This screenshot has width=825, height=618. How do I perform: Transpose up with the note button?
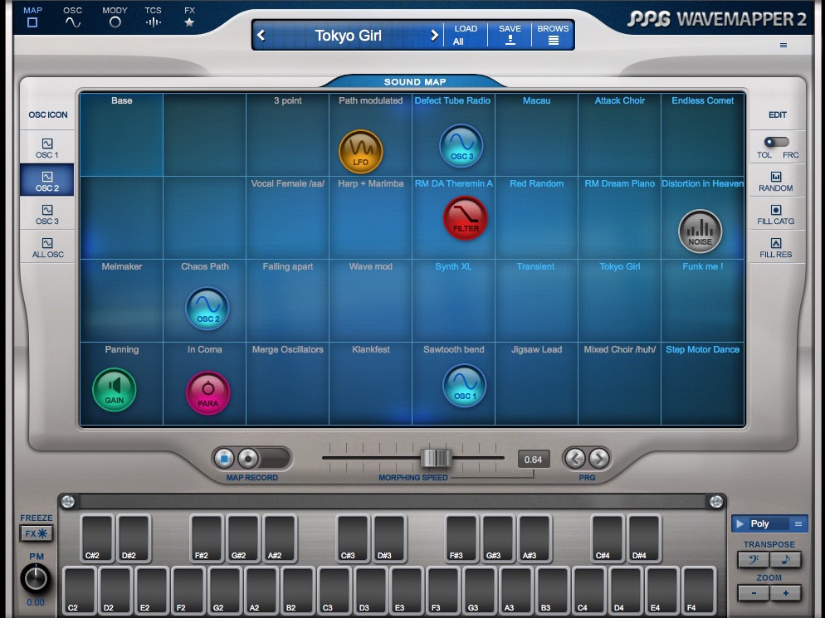click(x=785, y=560)
